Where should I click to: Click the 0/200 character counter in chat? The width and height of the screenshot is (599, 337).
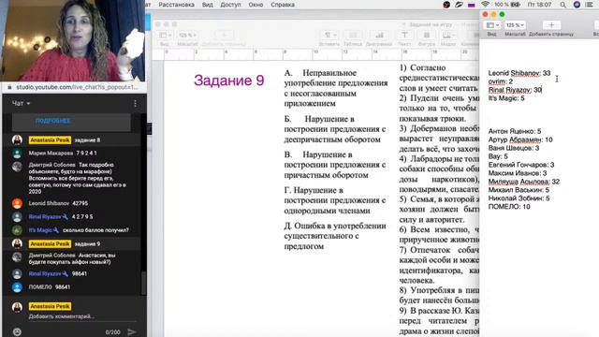pyautogui.click(x=112, y=332)
